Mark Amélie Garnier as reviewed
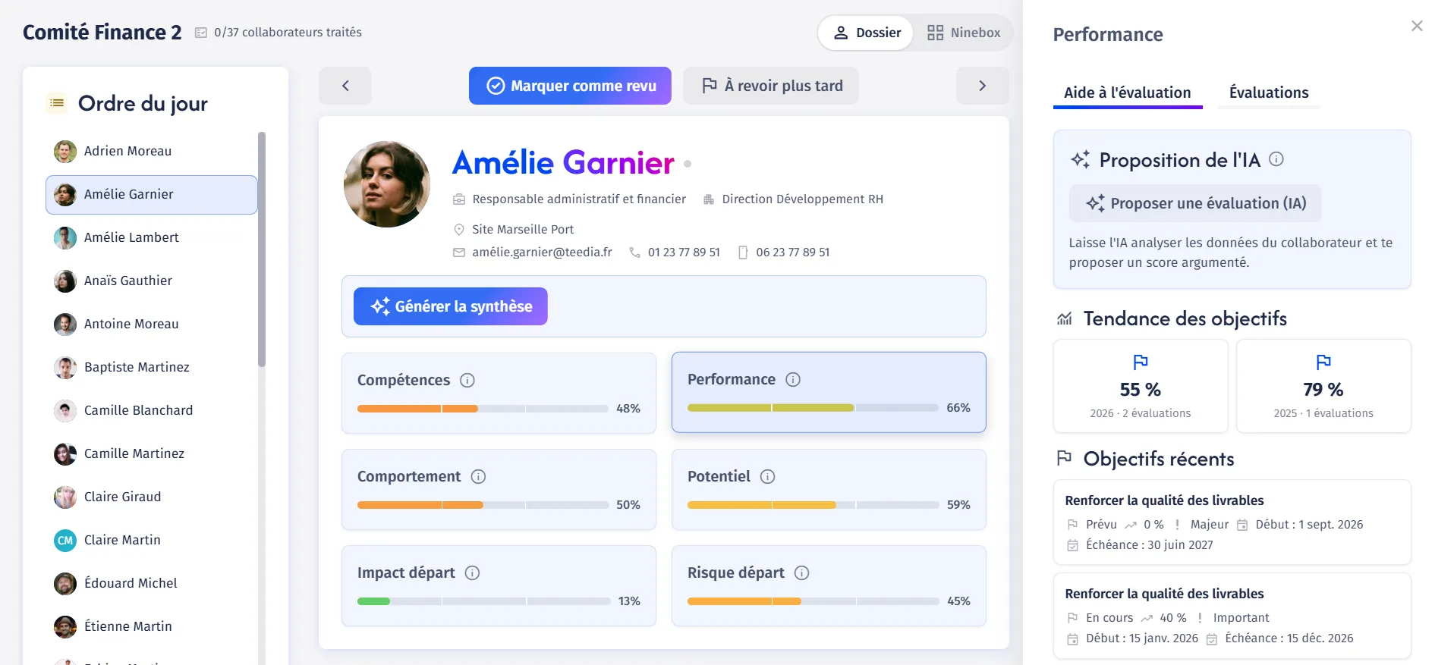The width and height of the screenshot is (1435, 665). [x=570, y=86]
